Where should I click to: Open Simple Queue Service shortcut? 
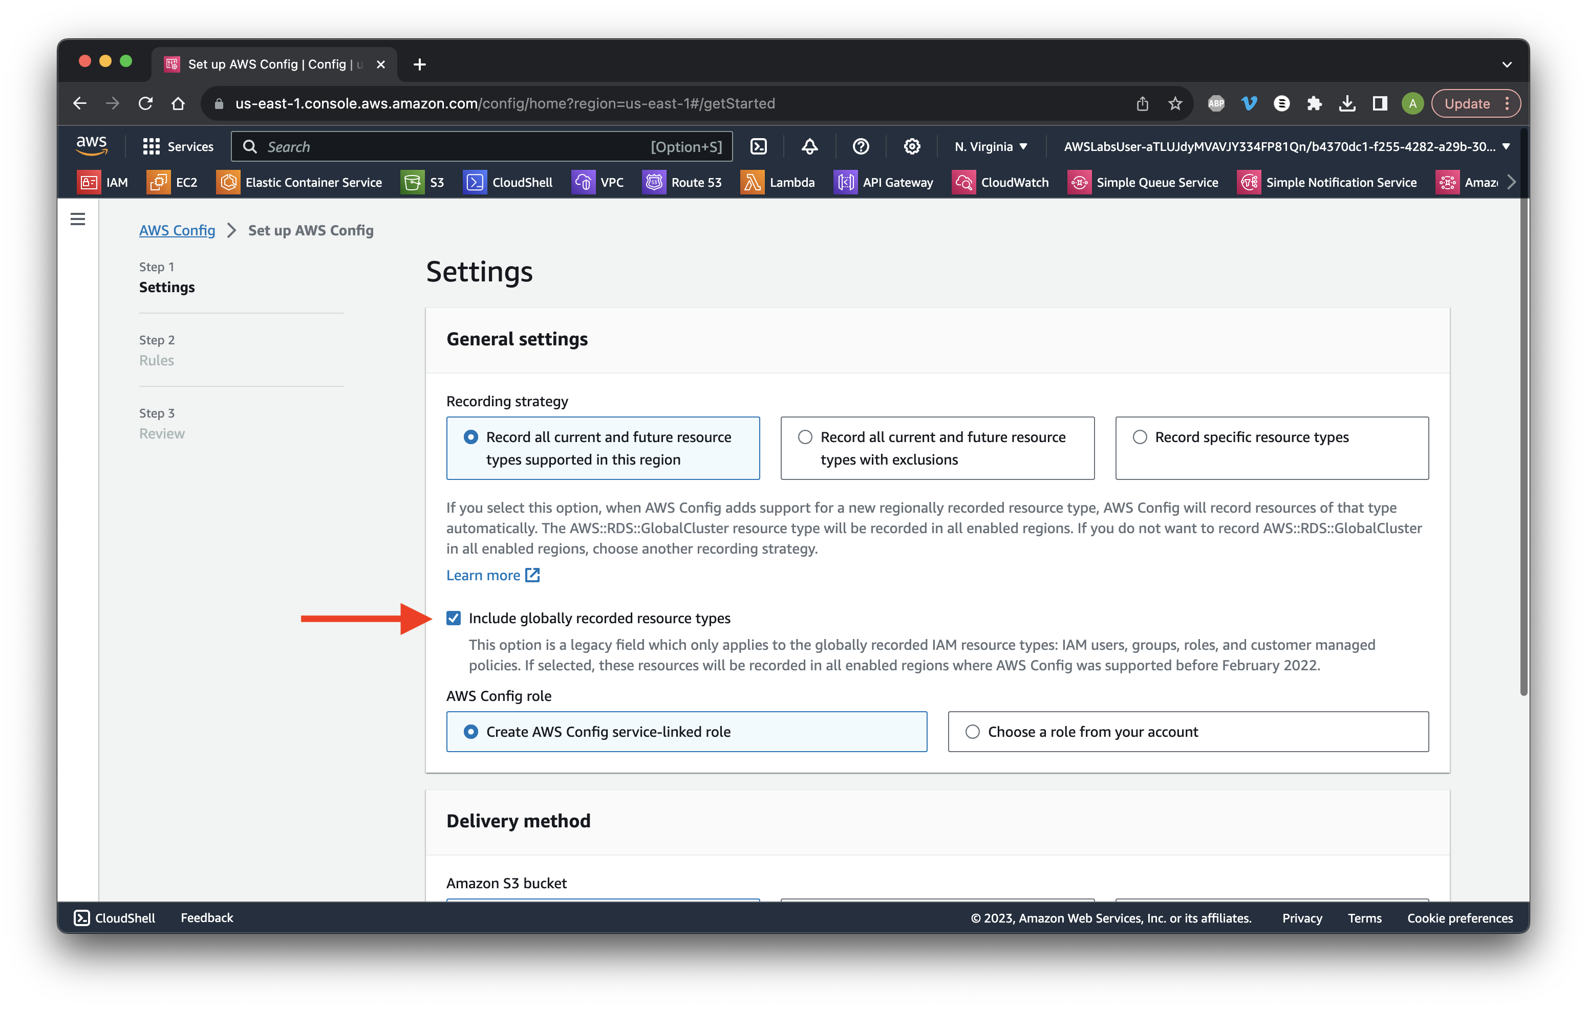(x=1143, y=183)
